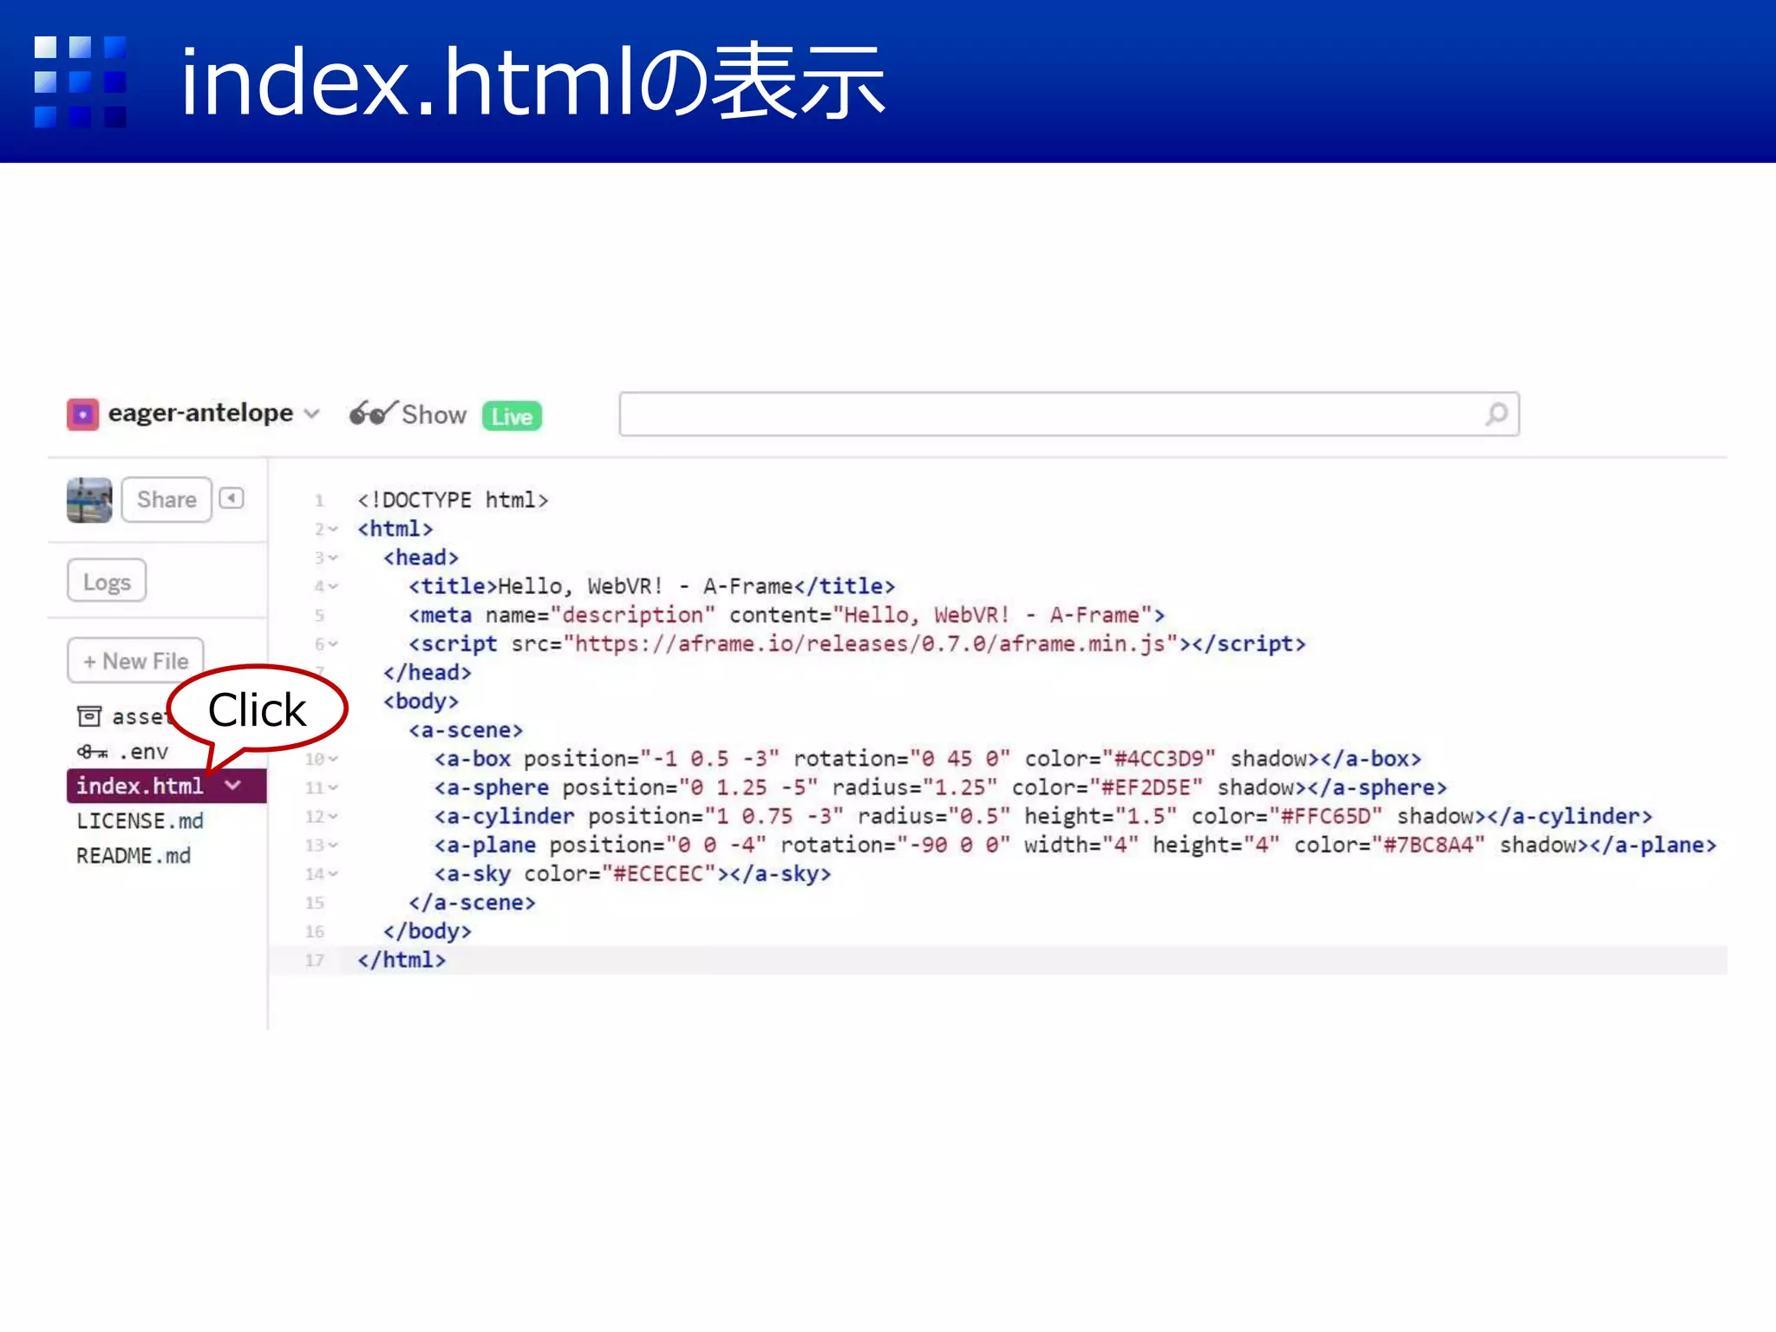1776x1332 pixels.
Task: Fold the a-sphere line 11 arrow
Action: pyautogui.click(x=333, y=787)
